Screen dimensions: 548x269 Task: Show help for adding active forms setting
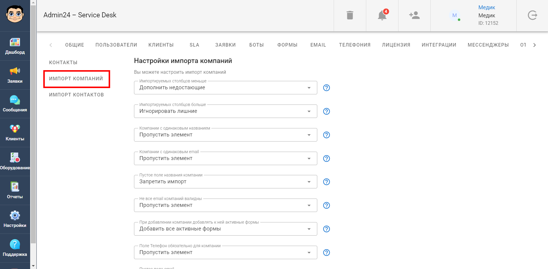point(327,229)
